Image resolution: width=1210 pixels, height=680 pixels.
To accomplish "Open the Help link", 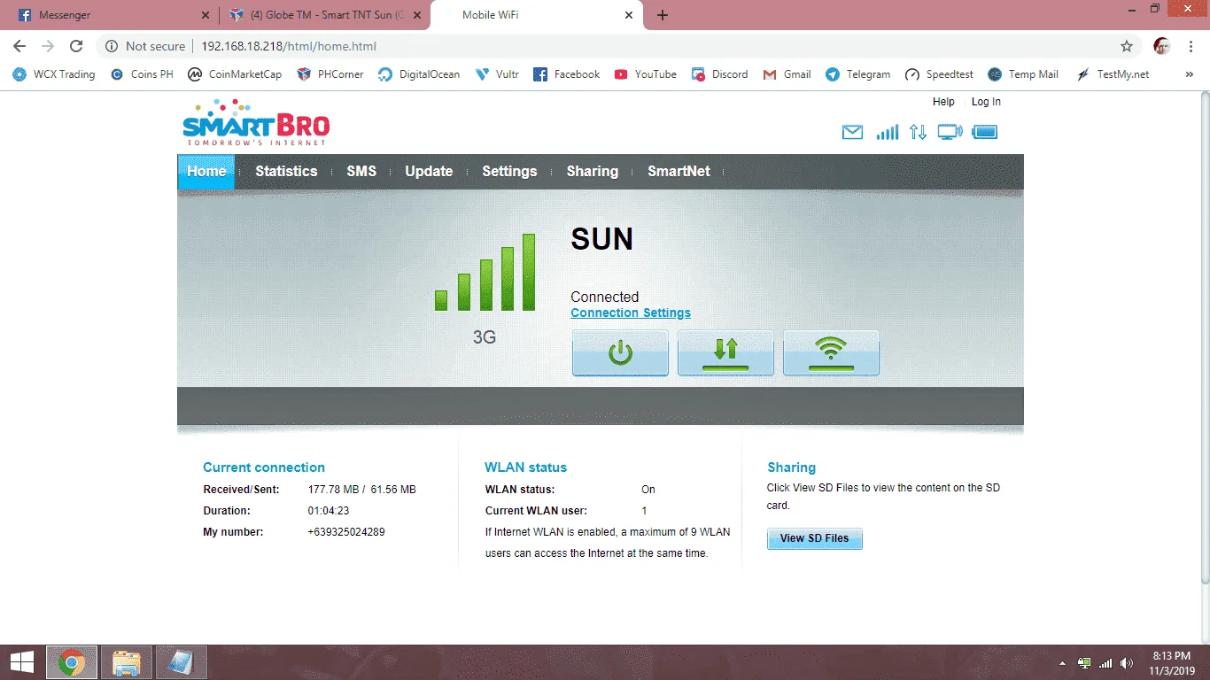I will tap(943, 102).
